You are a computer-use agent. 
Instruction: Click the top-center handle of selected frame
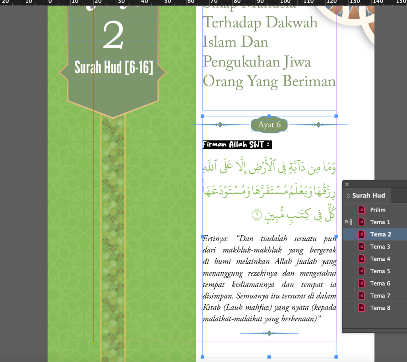click(269, 116)
